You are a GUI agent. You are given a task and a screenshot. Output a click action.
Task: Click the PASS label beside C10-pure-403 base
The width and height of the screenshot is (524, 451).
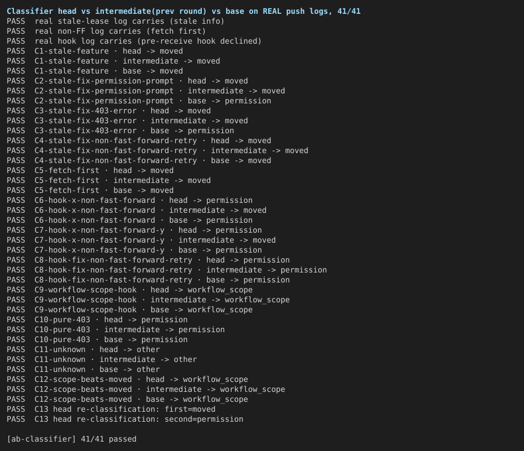(x=15, y=340)
